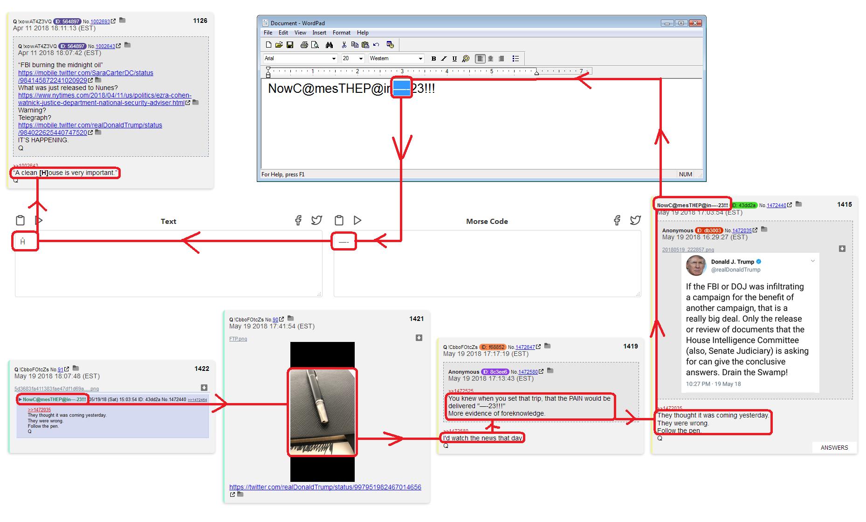Open the Western script dropdown

tap(420, 59)
